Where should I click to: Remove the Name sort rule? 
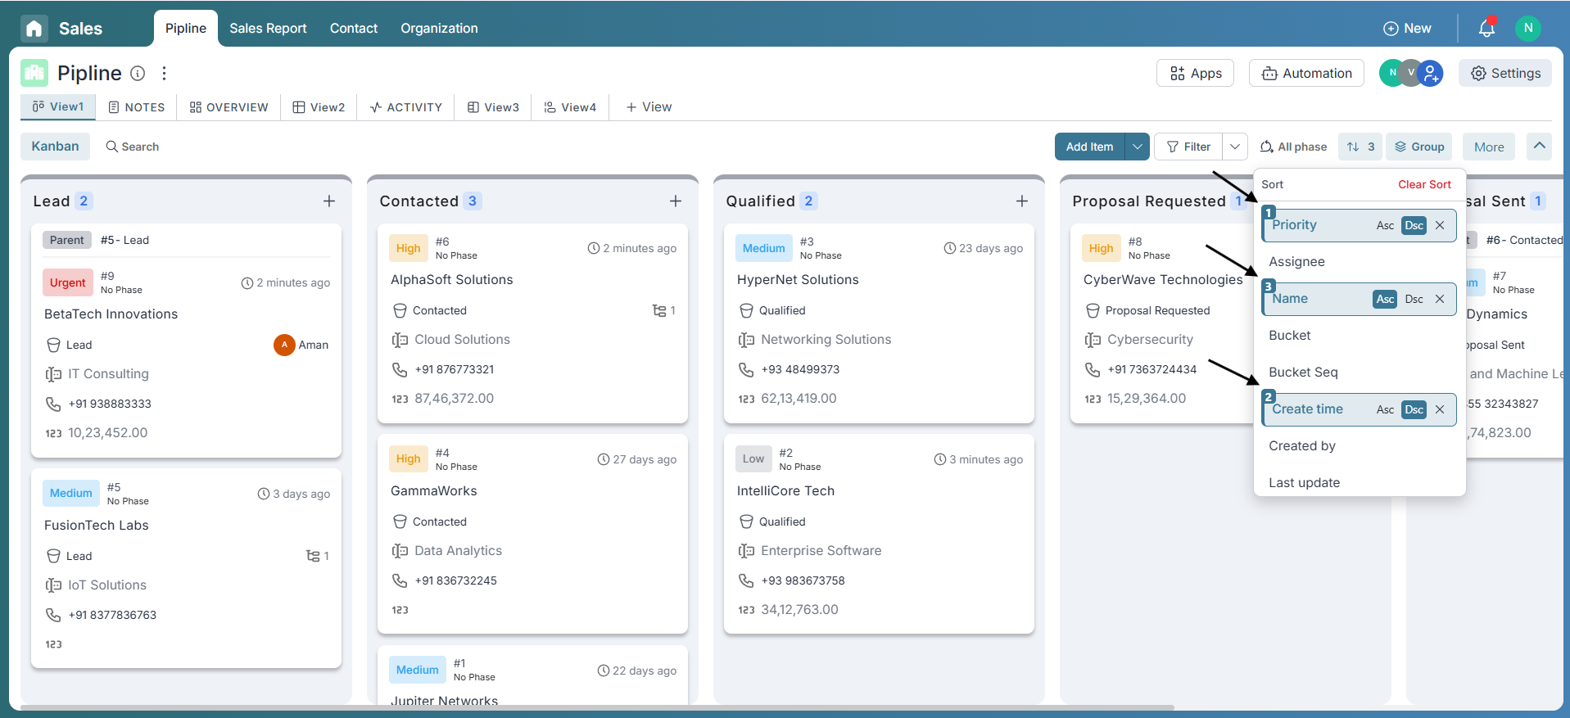point(1440,299)
